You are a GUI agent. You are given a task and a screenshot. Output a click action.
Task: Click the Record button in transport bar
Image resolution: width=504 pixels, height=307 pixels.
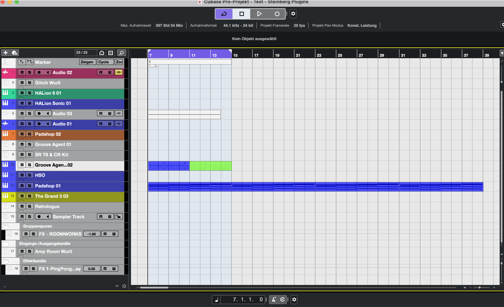tap(277, 14)
